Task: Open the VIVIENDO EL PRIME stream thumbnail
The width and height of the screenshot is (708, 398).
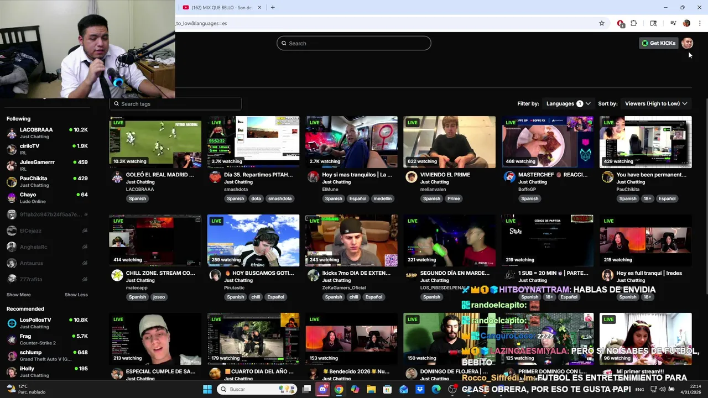Action: 450,142
